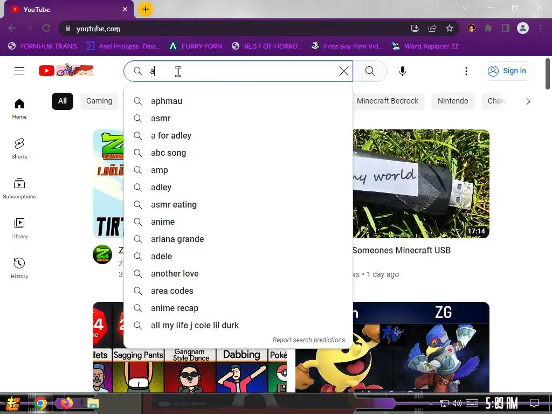Open the Minecraft USB video thumbnail
This screenshot has height=414, width=552.
pos(421,184)
